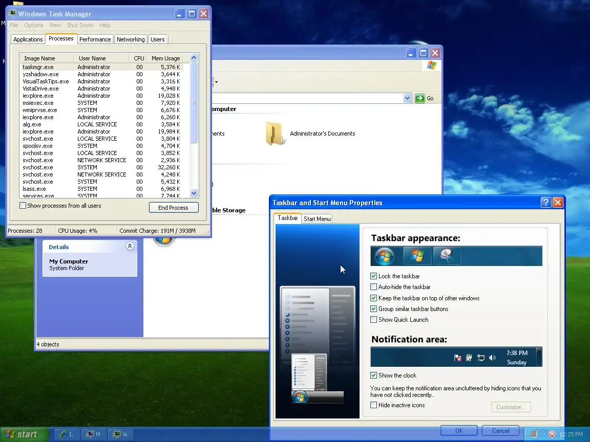Click the network icon in notification preview
The width and height of the screenshot is (590, 442).
481,358
